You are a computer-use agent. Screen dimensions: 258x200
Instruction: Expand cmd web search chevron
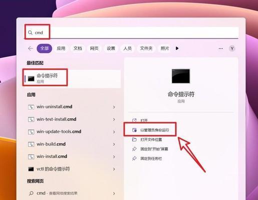pos(114,193)
